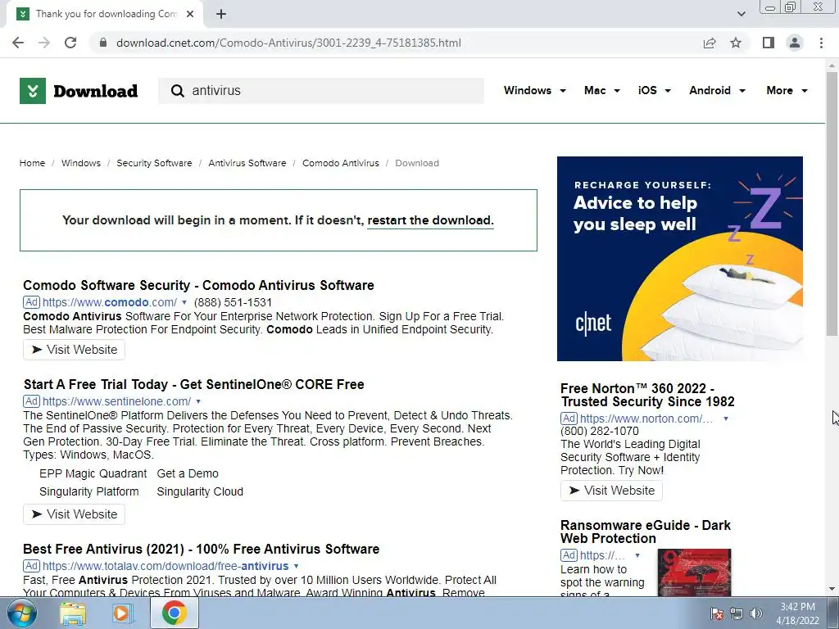839x629 pixels.
Task: Bookmark this page with the star icon
Action: pos(736,43)
